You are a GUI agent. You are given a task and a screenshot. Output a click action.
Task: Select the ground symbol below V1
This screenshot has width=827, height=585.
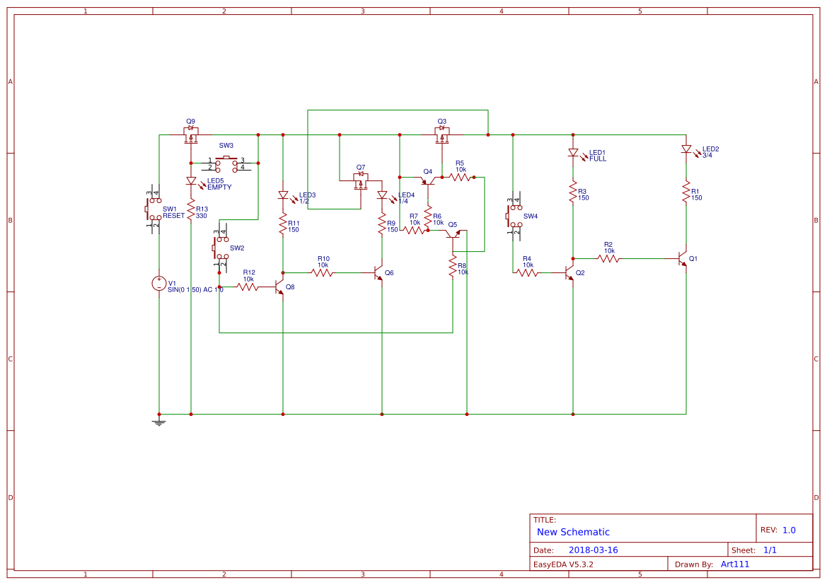point(159,420)
